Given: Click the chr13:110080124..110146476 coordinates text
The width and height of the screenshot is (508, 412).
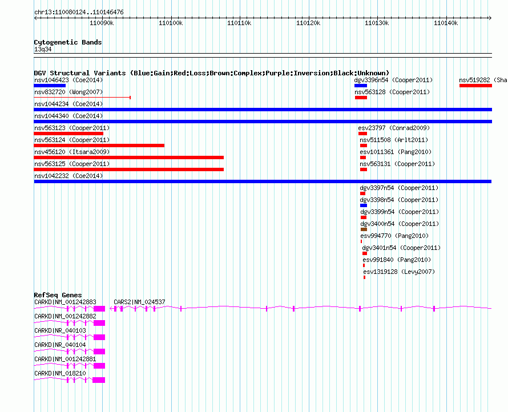Looking at the screenshot, I should pyautogui.click(x=79, y=12).
